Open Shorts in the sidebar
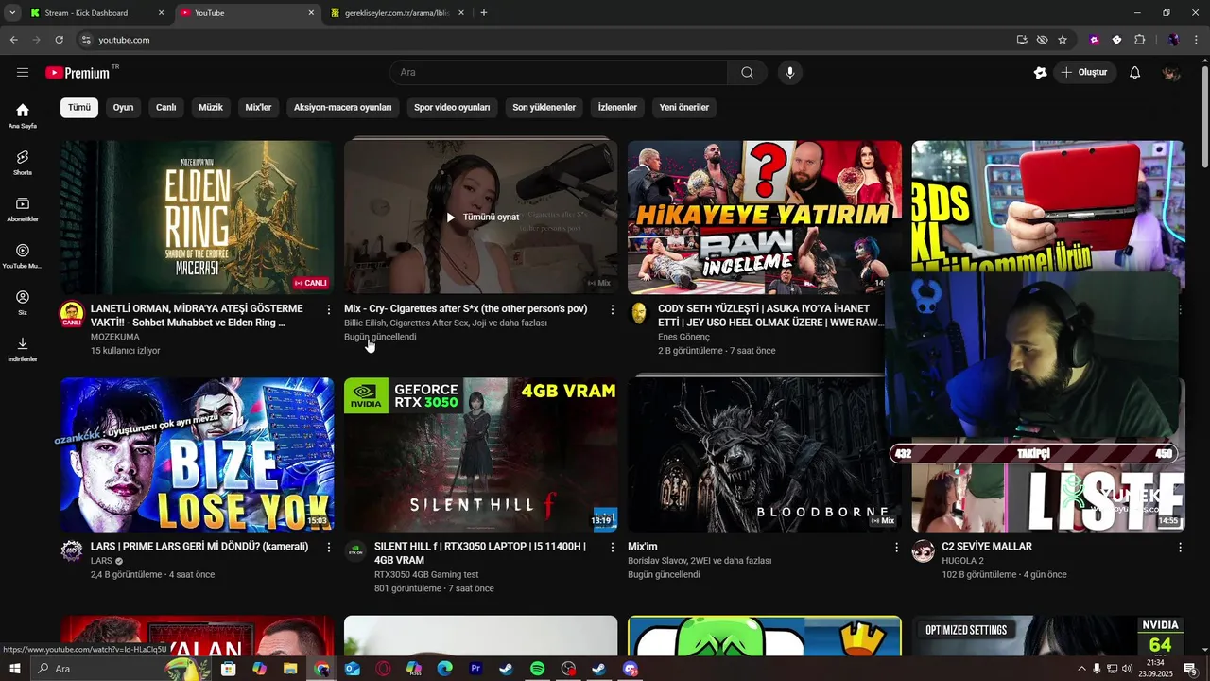1210x681 pixels. 23,163
